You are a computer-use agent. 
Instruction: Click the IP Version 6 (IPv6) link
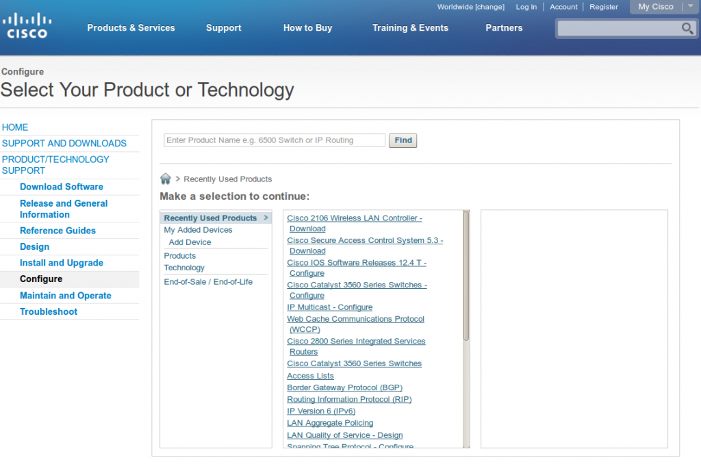pos(321,411)
